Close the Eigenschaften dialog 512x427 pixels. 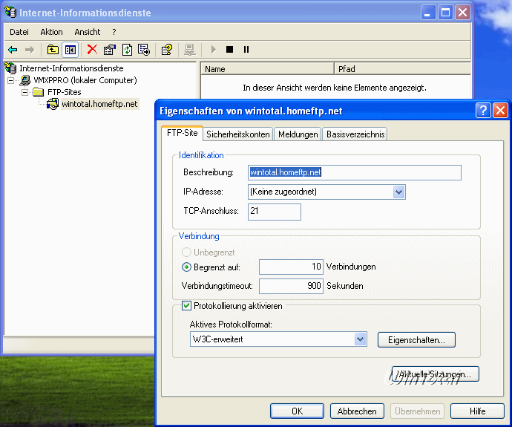(x=501, y=110)
